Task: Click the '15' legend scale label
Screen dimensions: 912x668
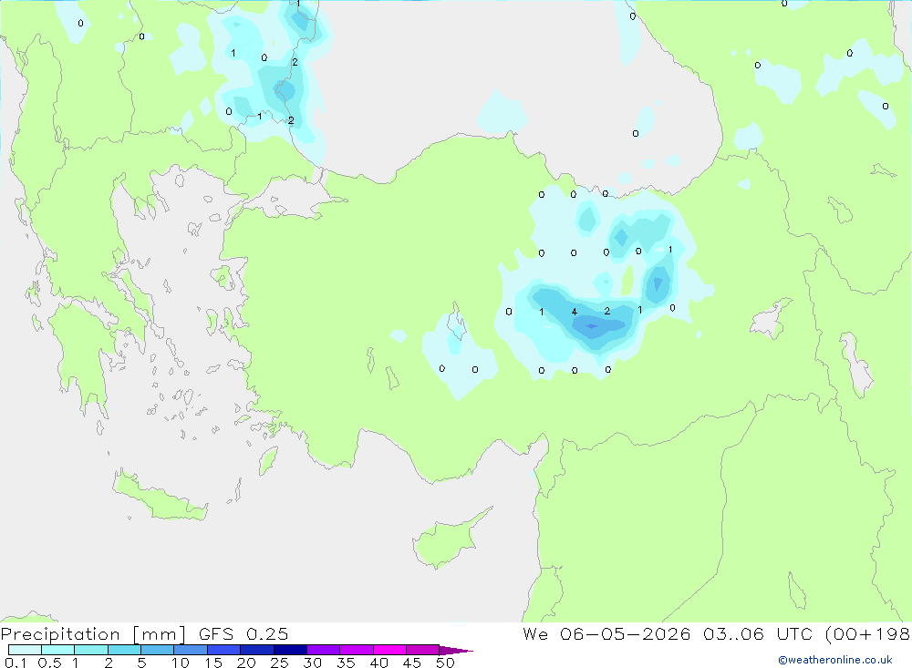Action: click(x=212, y=663)
